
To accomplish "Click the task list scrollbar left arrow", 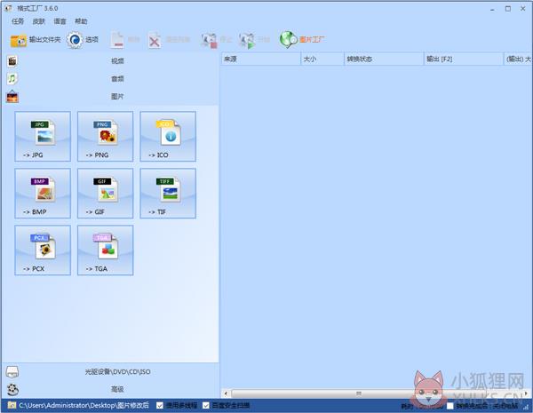I will pyautogui.click(x=226, y=393).
